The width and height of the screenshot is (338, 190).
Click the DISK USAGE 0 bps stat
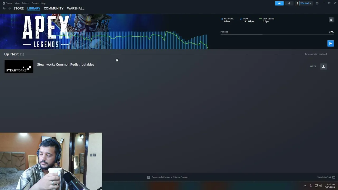266,20
